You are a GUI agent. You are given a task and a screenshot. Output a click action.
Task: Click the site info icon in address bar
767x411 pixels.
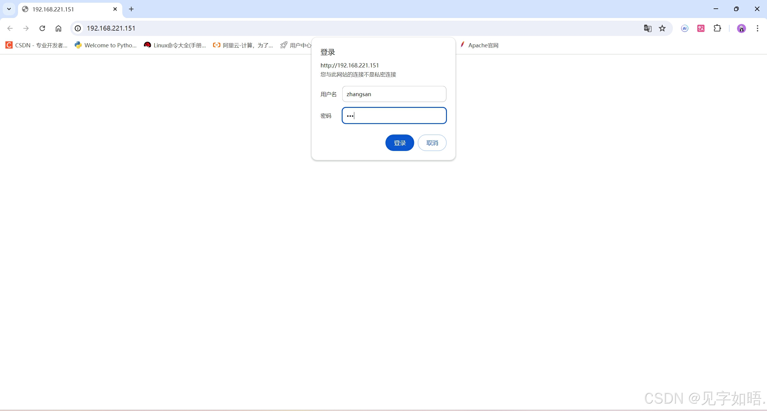click(78, 28)
